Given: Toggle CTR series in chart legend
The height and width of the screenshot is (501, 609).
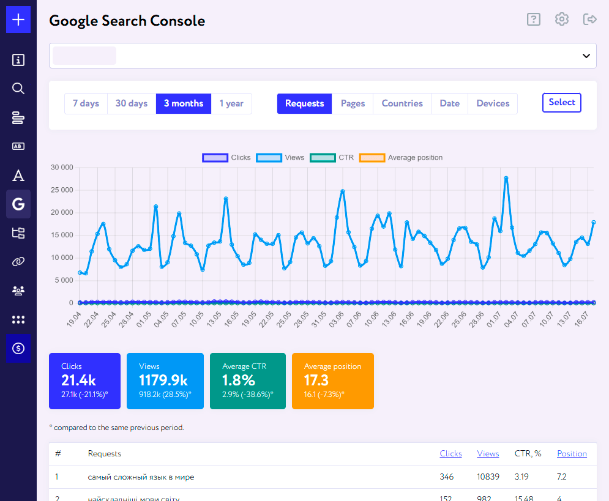Looking at the screenshot, I should [x=332, y=158].
